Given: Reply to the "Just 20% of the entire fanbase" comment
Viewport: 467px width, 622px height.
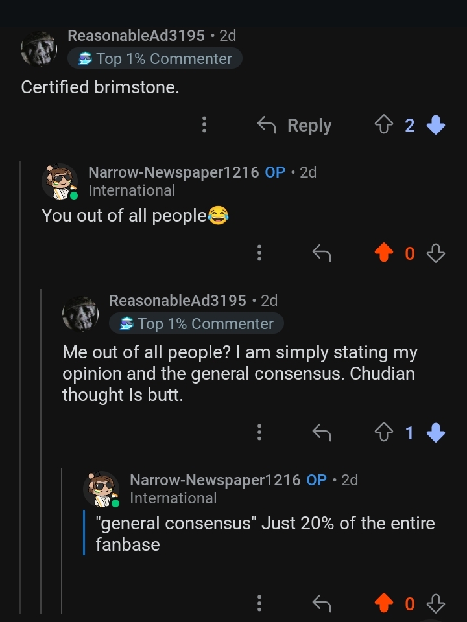Looking at the screenshot, I should 322,603.
